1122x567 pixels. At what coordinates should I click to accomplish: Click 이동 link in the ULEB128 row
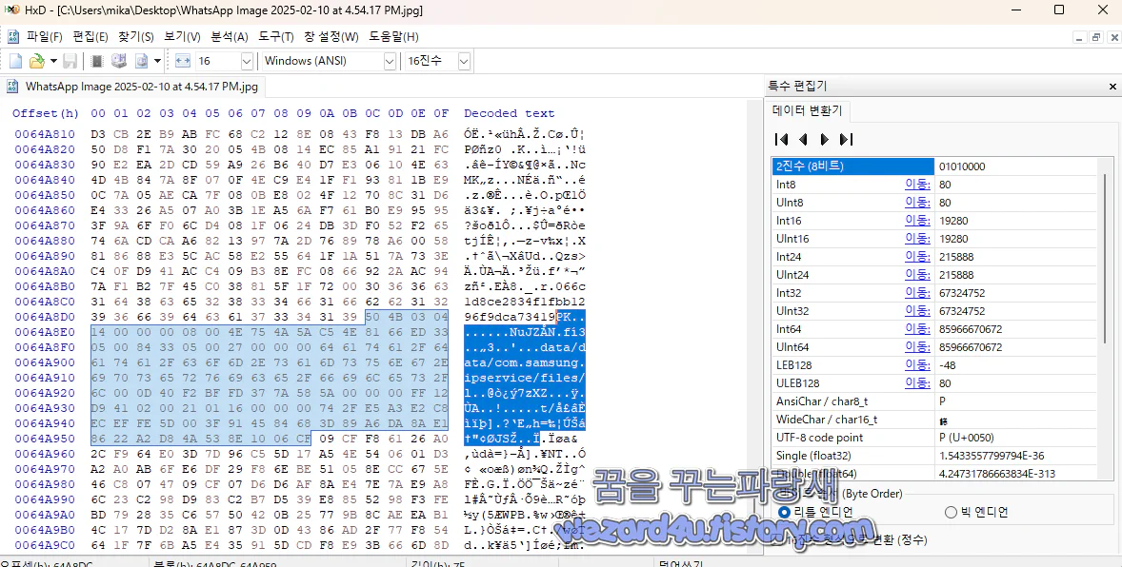click(918, 382)
